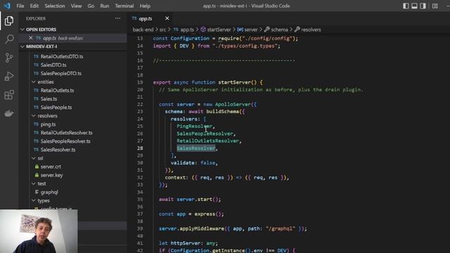Click the VS Code logo icon
The image size is (450, 253).
tap(7, 6)
